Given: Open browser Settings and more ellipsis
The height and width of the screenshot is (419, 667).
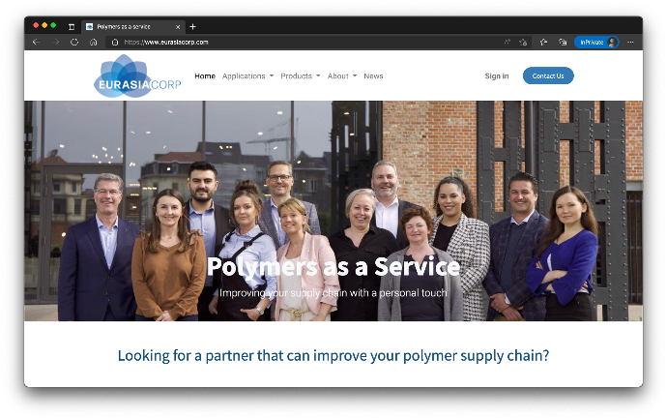Looking at the screenshot, I should point(630,43).
